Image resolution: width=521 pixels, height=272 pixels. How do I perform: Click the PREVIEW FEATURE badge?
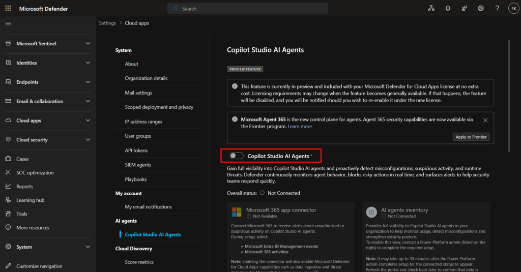pos(245,69)
